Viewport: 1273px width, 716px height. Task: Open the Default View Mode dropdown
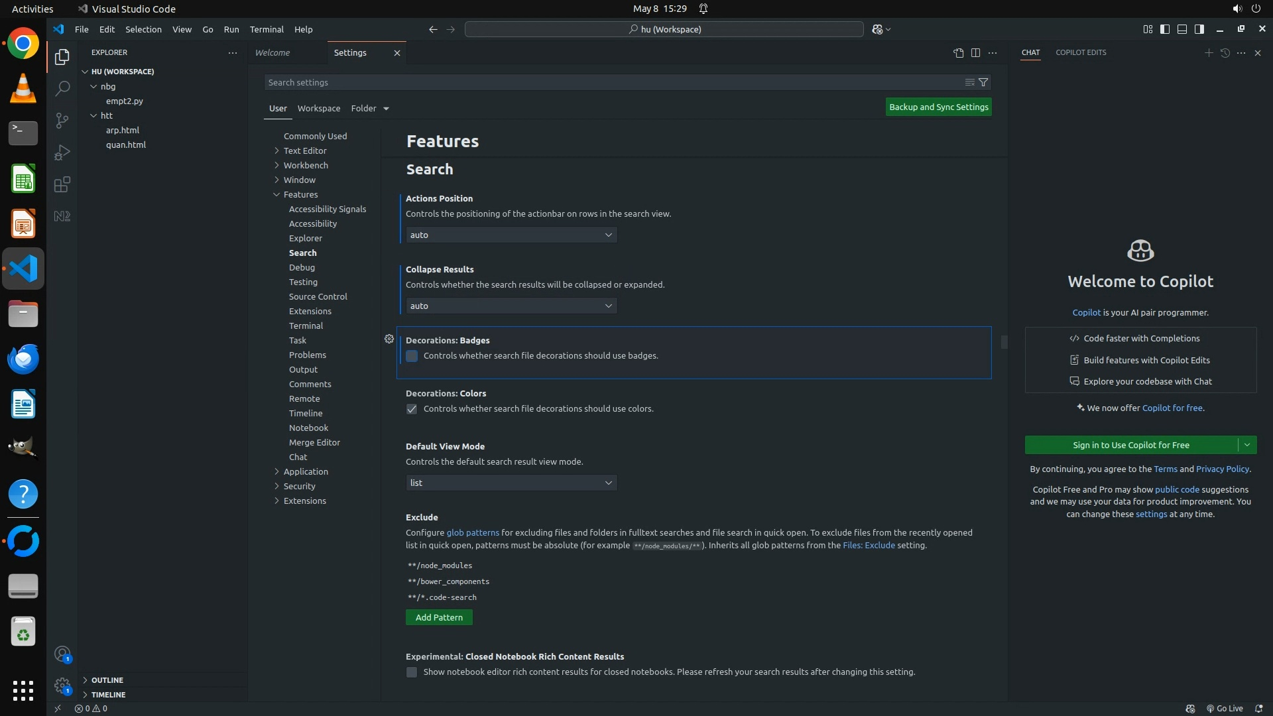point(511,483)
